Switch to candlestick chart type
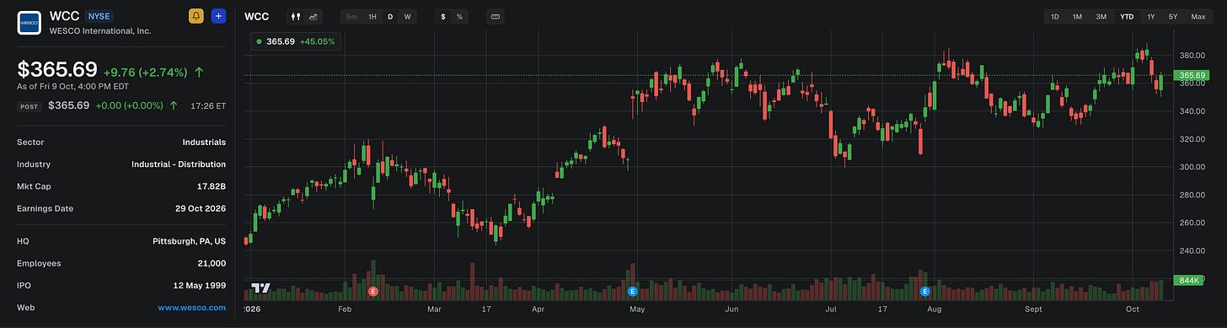 295,16
